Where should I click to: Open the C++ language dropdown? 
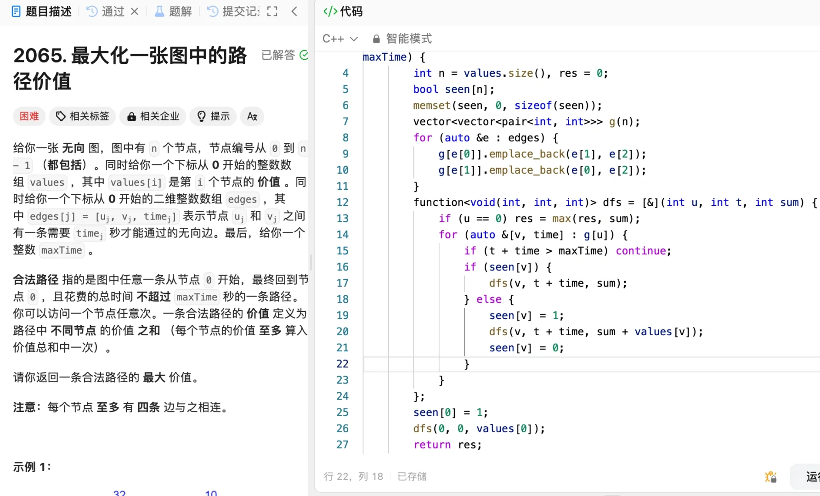click(x=340, y=39)
